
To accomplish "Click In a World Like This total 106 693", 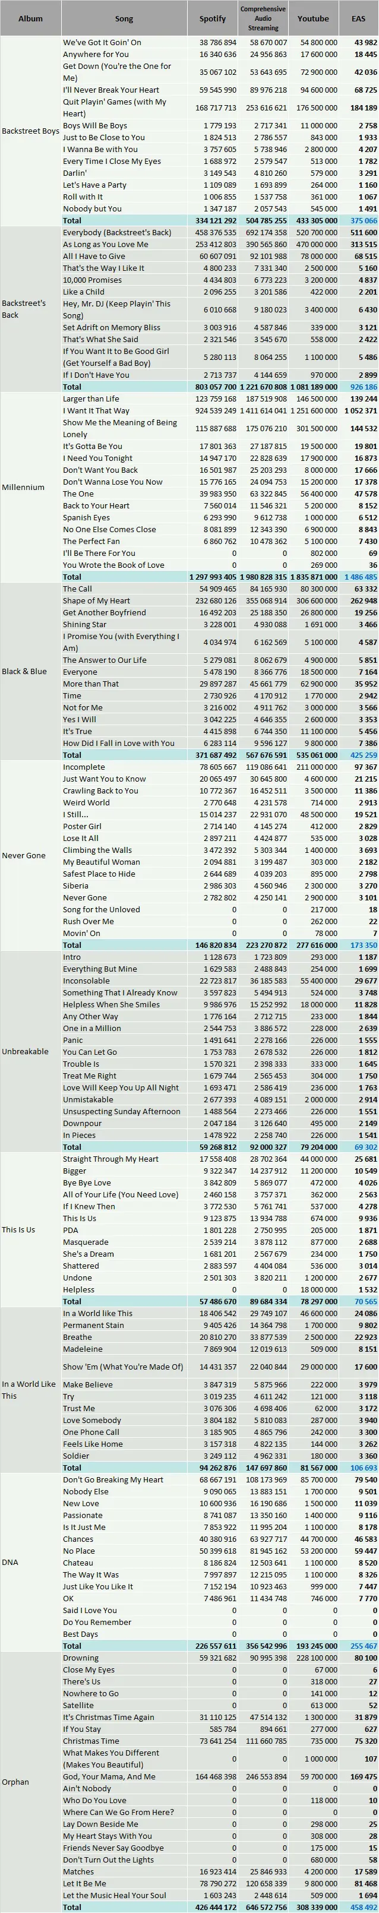I will [x=364, y=1468].
